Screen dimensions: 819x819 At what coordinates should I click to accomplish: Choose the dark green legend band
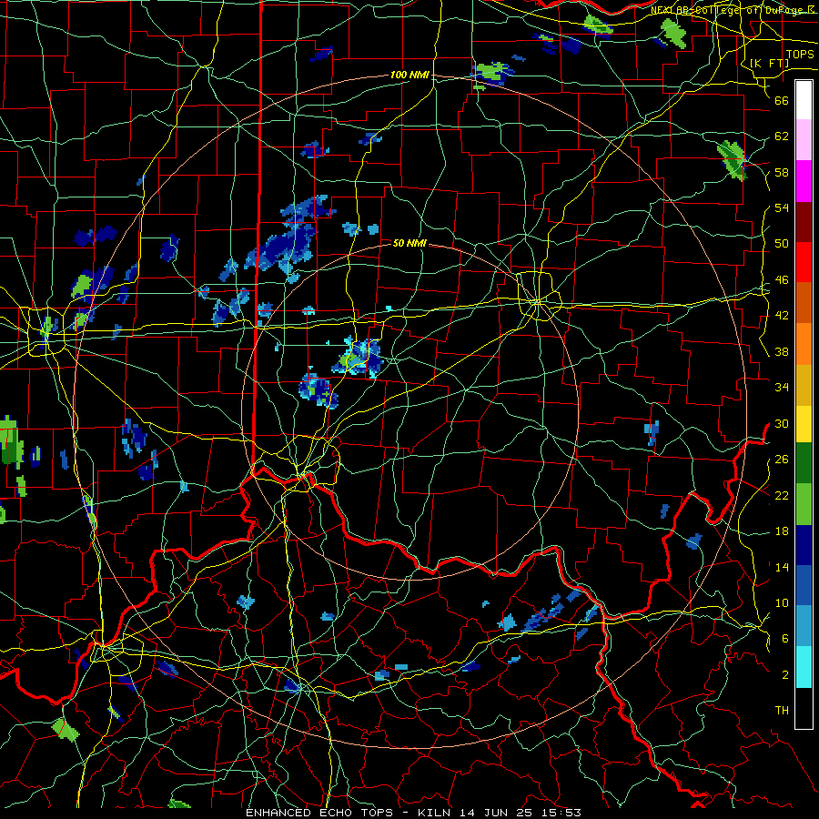click(804, 463)
